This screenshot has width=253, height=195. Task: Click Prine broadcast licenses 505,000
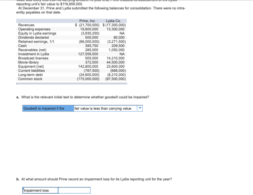[x=91, y=58]
